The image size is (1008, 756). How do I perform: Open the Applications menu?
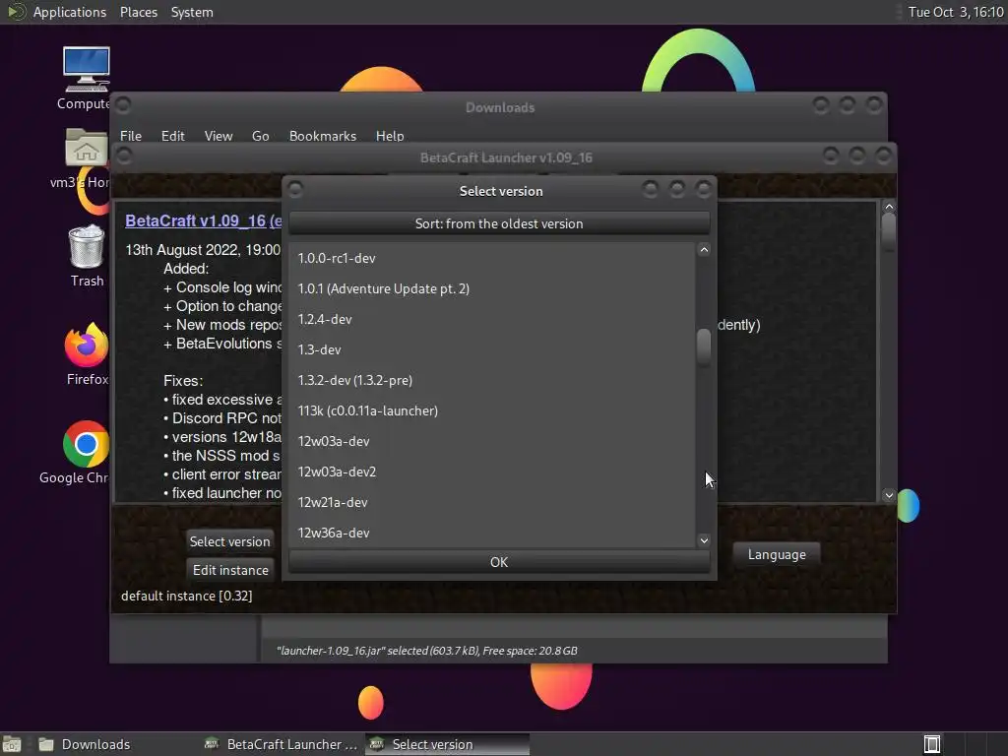[x=70, y=12]
